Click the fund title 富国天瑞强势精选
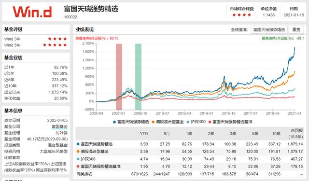The width and height of the screenshot is (309, 181). [x=91, y=9]
